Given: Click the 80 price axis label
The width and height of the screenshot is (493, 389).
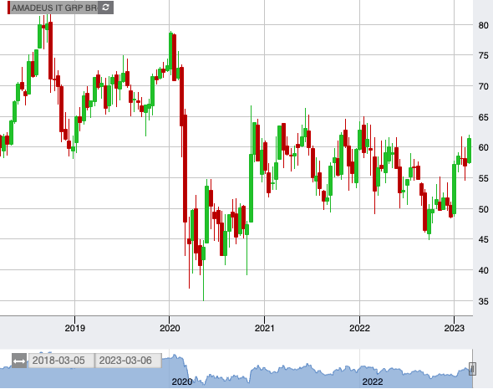Looking at the screenshot, I should click(x=483, y=25).
